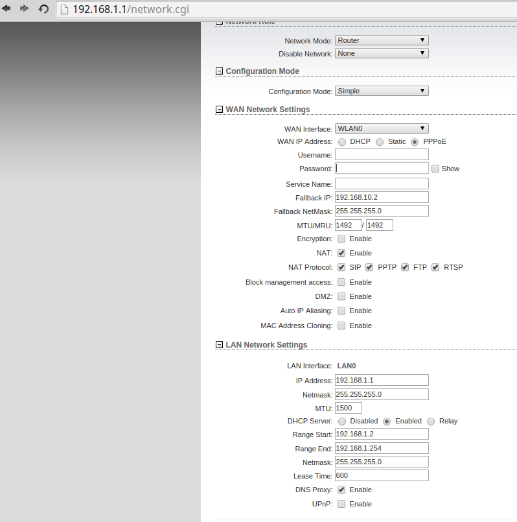Screen dimensions: 517x522
Task: Select PPPoE for WAN IP Address
Action: [x=415, y=142]
